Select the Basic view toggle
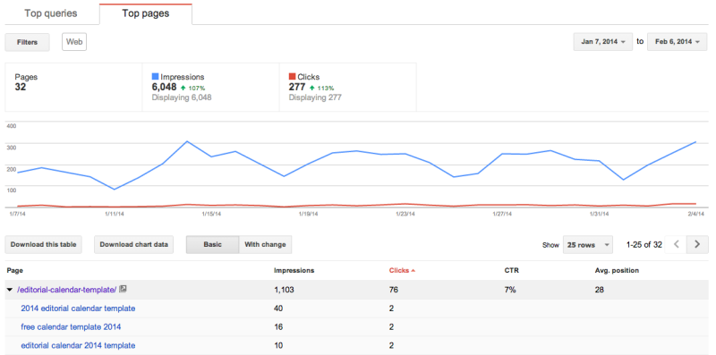The image size is (716, 355). [212, 245]
